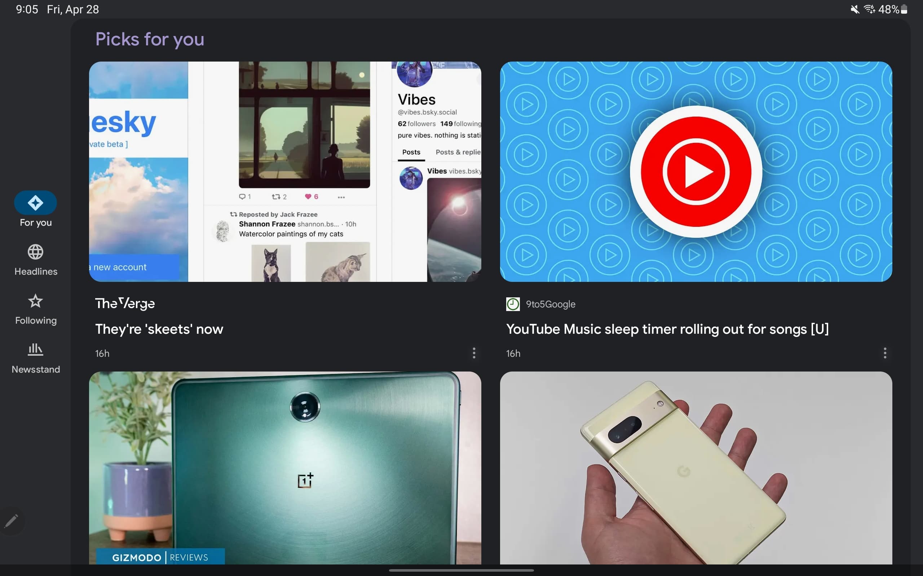
Task: Open more options for 'skeets' article
Action: click(x=474, y=353)
